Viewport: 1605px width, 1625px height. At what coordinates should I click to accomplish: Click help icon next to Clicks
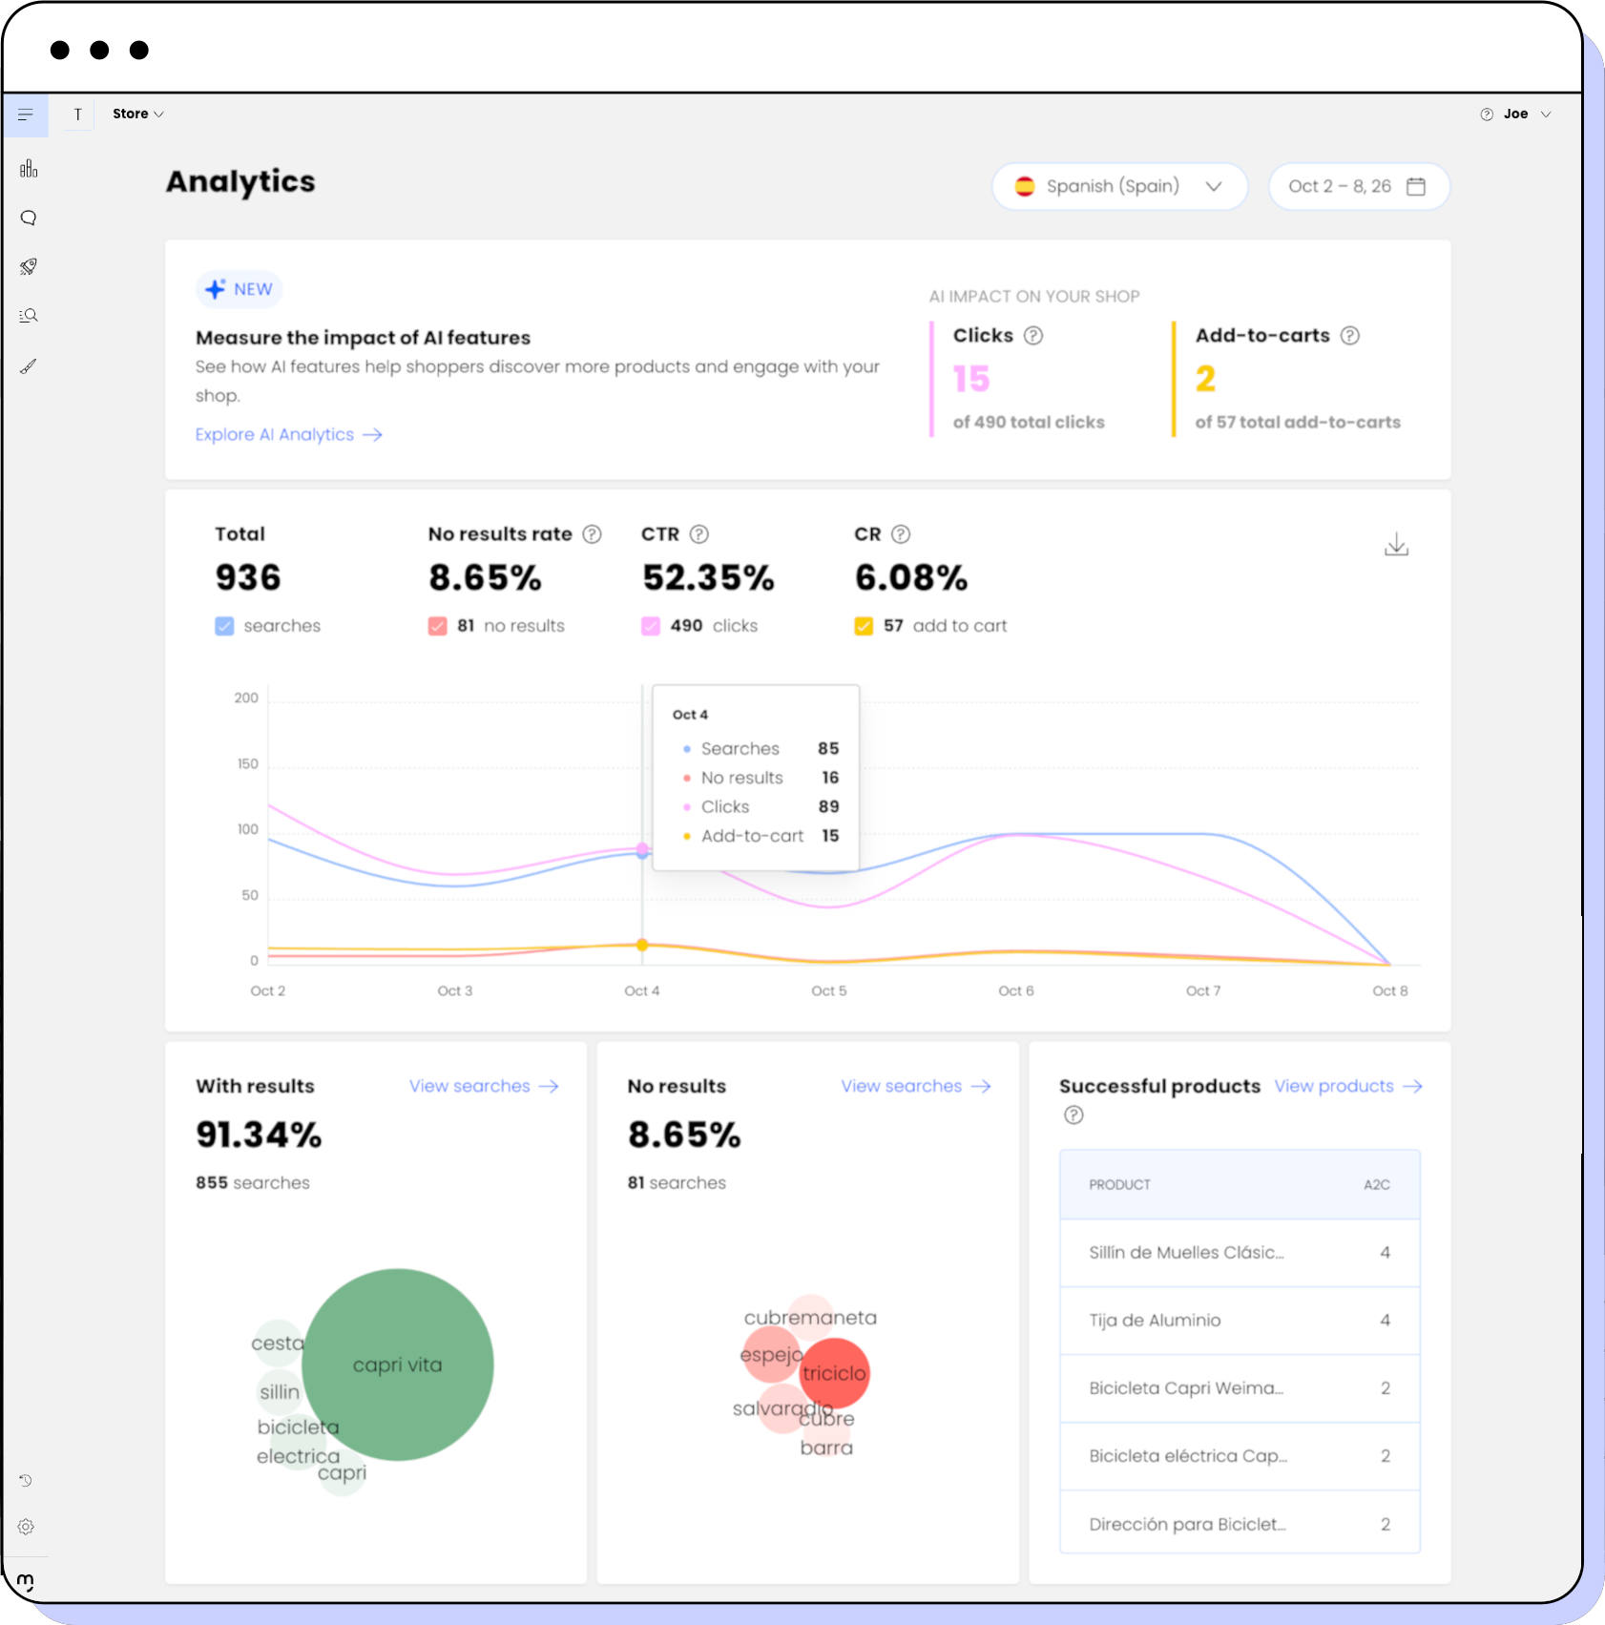[1033, 336]
